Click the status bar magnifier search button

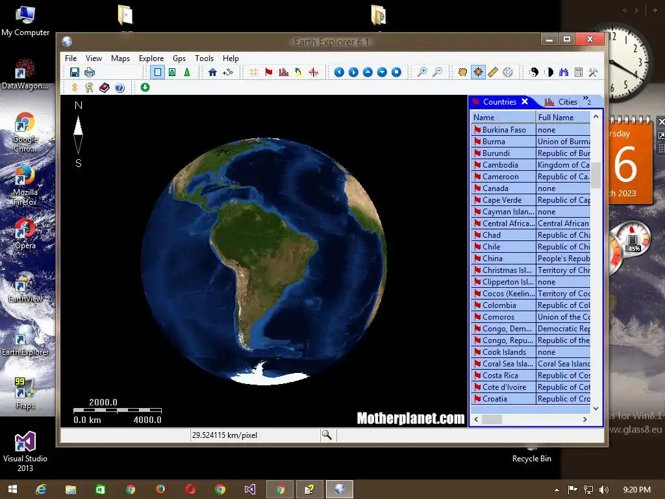327,435
